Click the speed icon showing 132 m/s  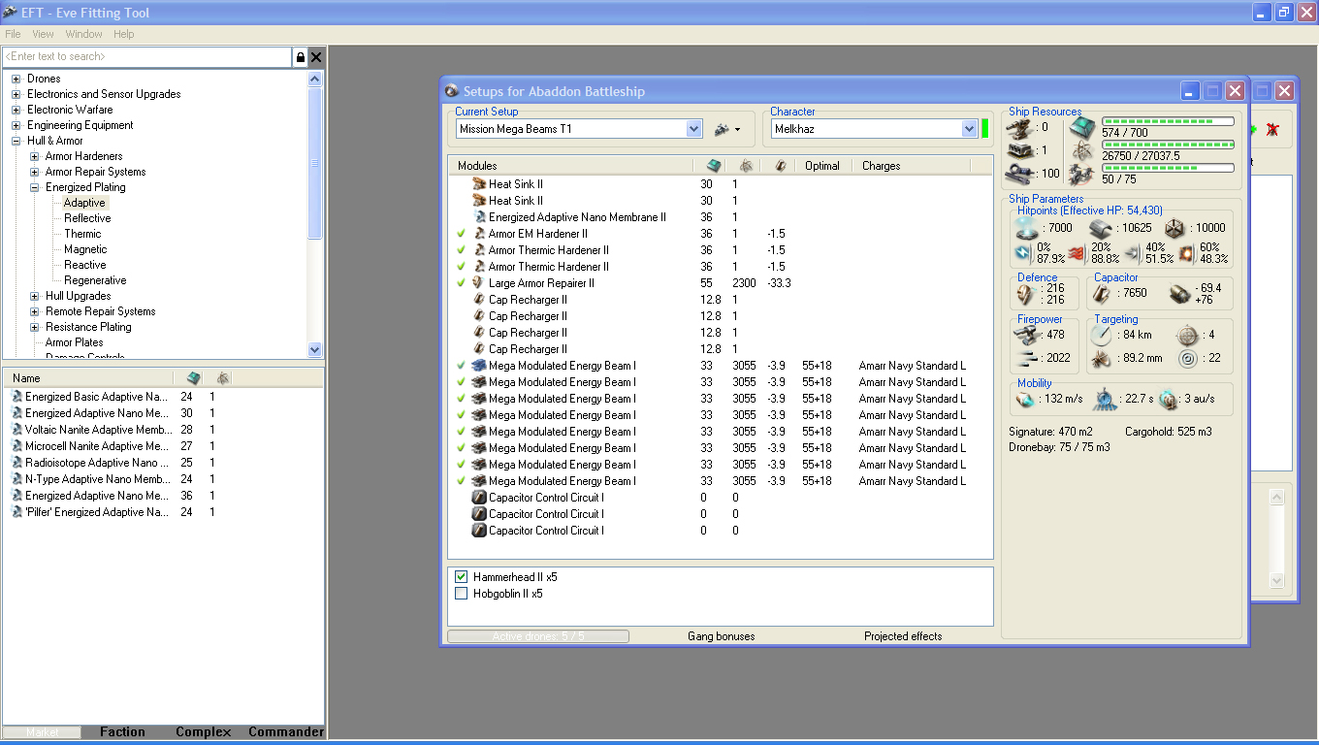tap(1026, 399)
